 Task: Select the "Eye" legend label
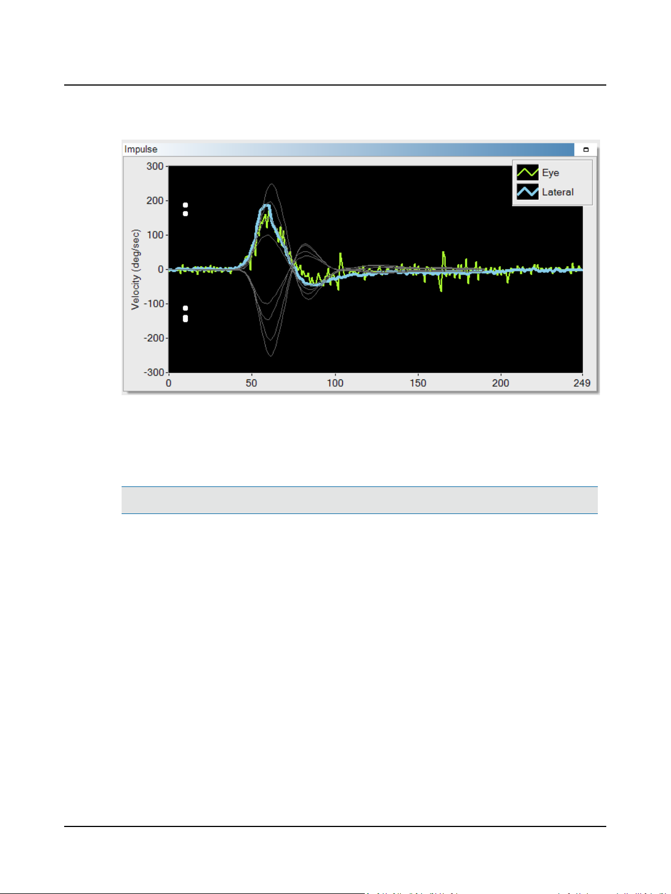551,173
